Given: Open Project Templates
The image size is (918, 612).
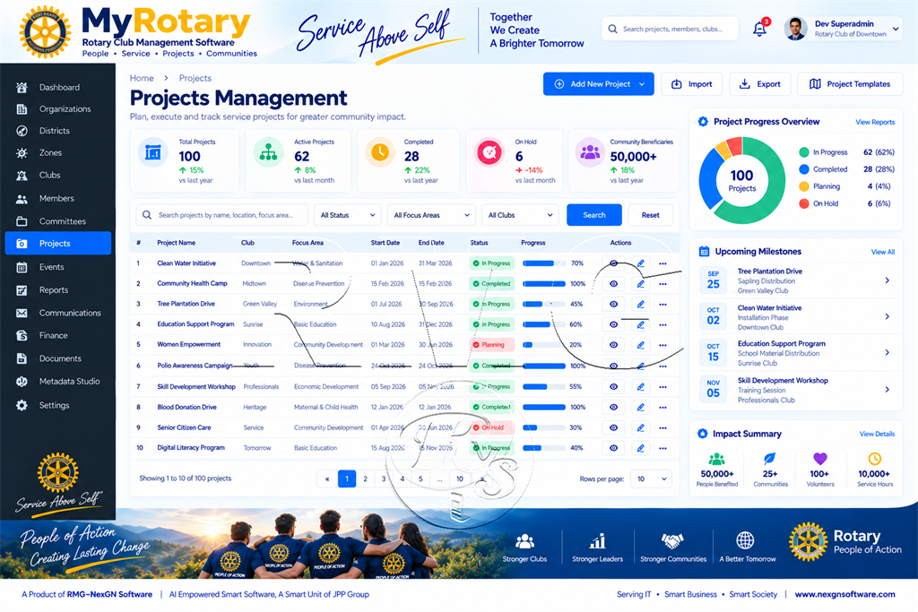Looking at the screenshot, I should [850, 84].
